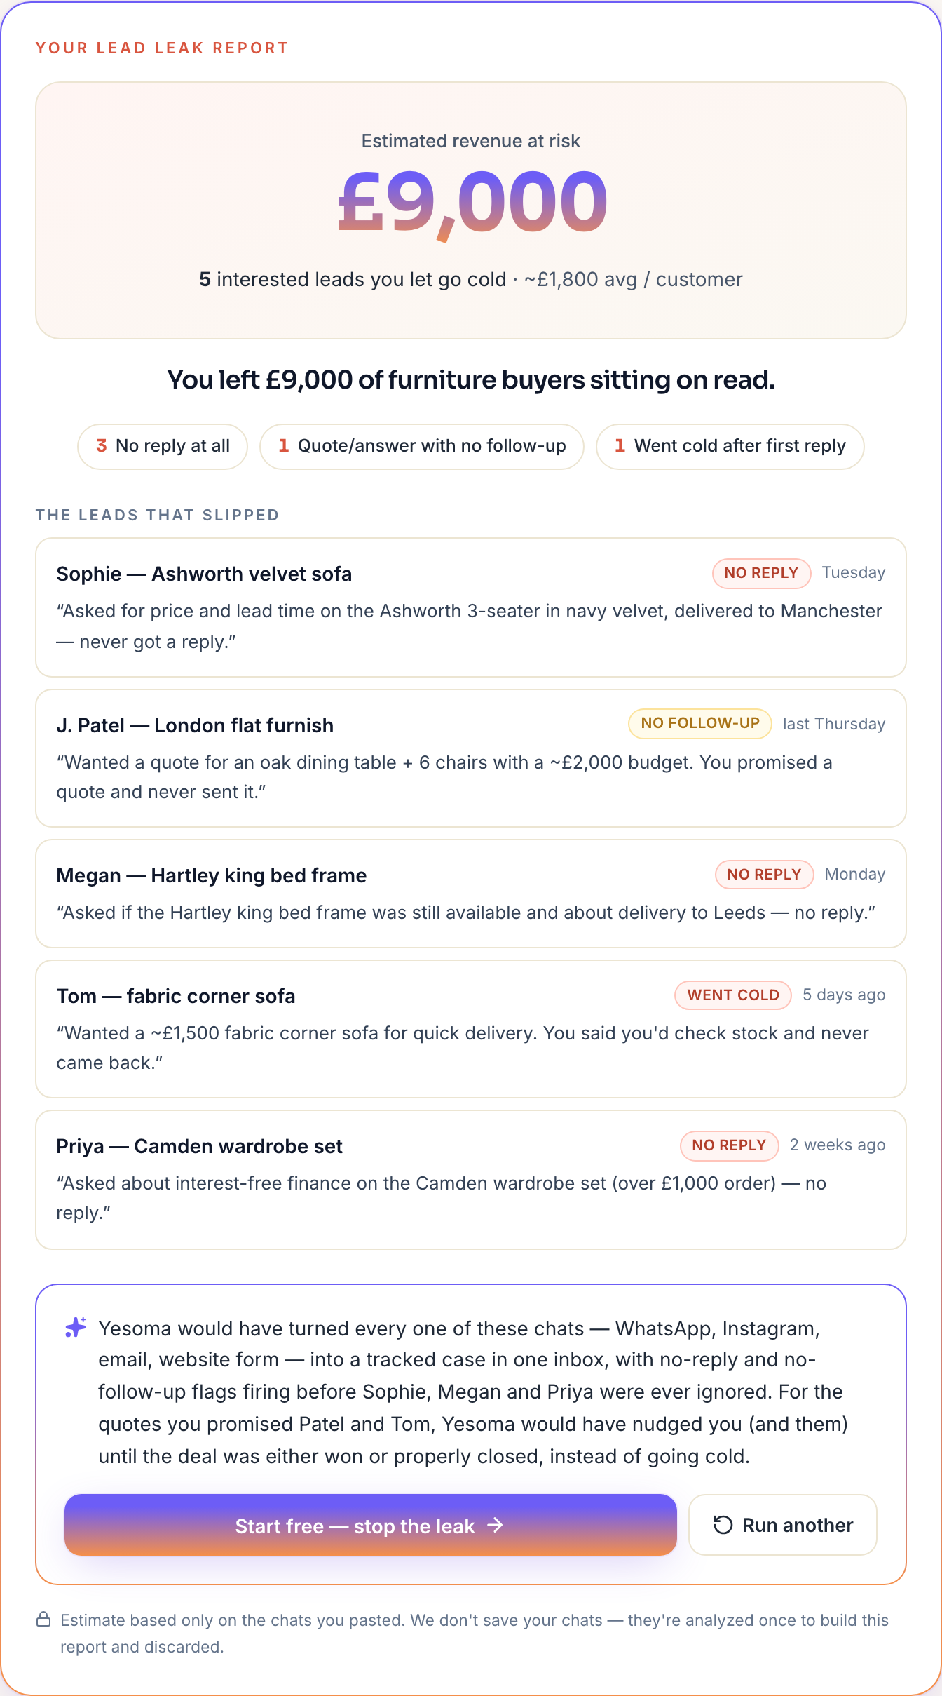
Task: Click the sparkle icon beside Yesoma text
Action: tap(76, 1327)
